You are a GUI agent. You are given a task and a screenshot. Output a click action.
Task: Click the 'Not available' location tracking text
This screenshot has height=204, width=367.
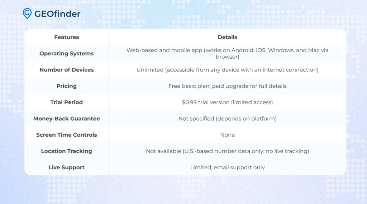point(227,151)
